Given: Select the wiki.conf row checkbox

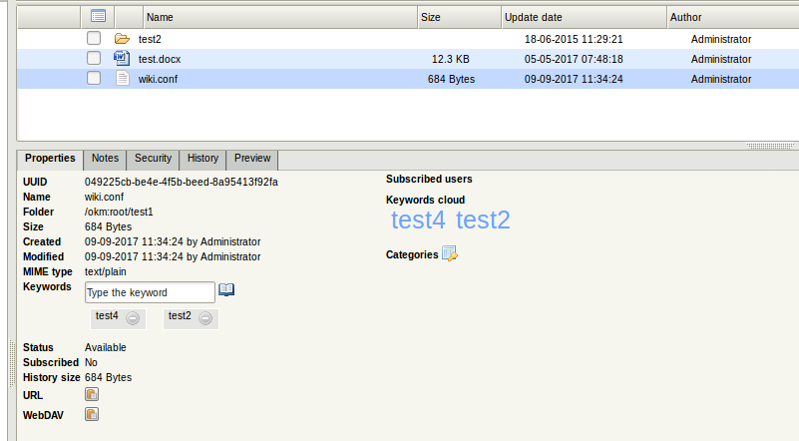Looking at the screenshot, I should [x=94, y=79].
